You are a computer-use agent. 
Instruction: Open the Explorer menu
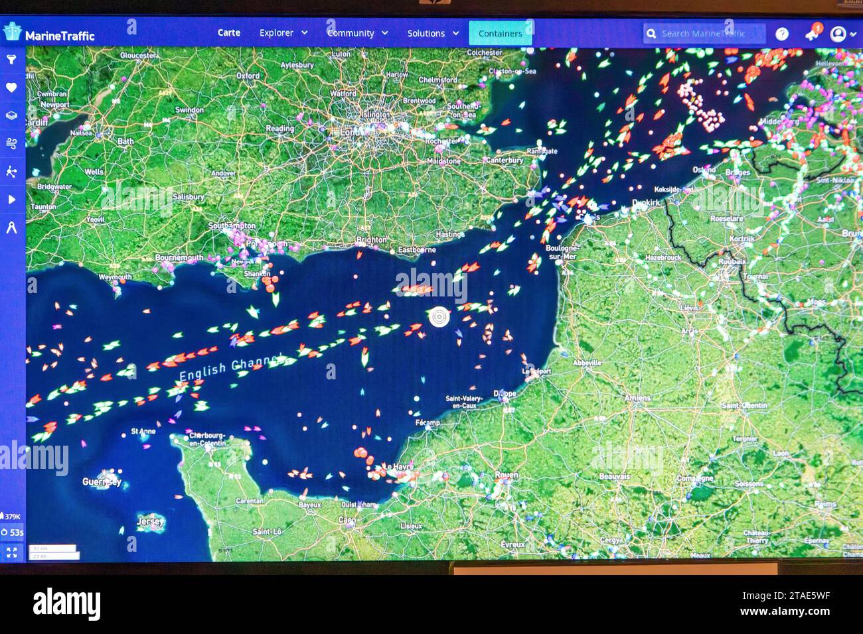point(276,32)
